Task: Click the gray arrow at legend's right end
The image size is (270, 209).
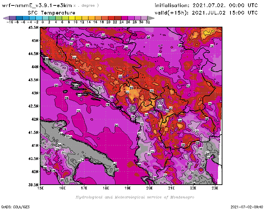Action: (151, 18)
